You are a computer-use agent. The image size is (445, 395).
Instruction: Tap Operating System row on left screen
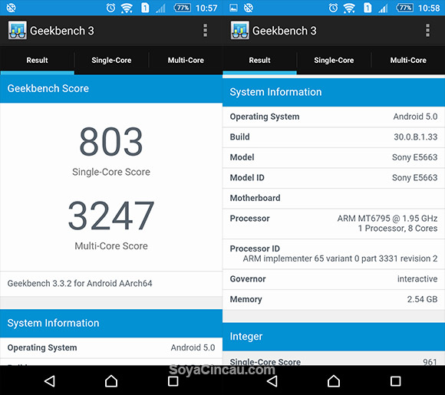pyautogui.click(x=111, y=347)
